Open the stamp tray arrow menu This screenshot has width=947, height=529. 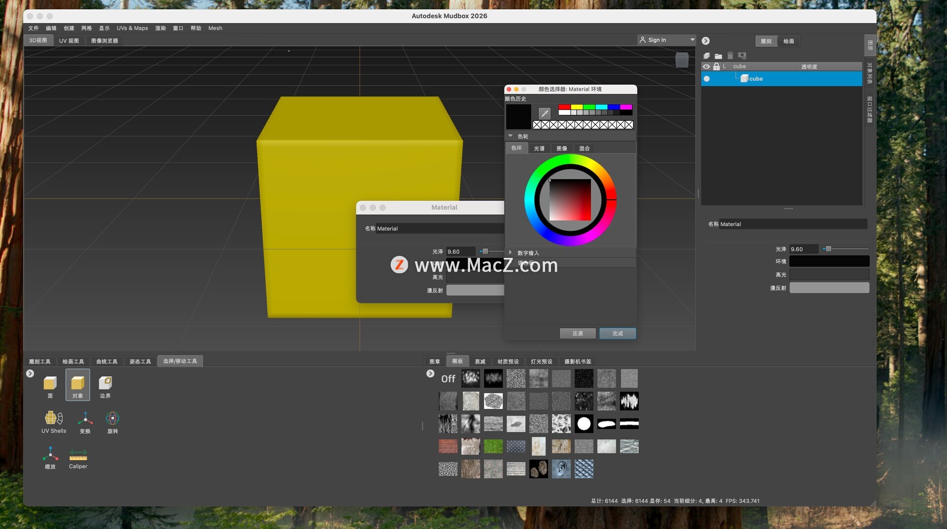(430, 374)
